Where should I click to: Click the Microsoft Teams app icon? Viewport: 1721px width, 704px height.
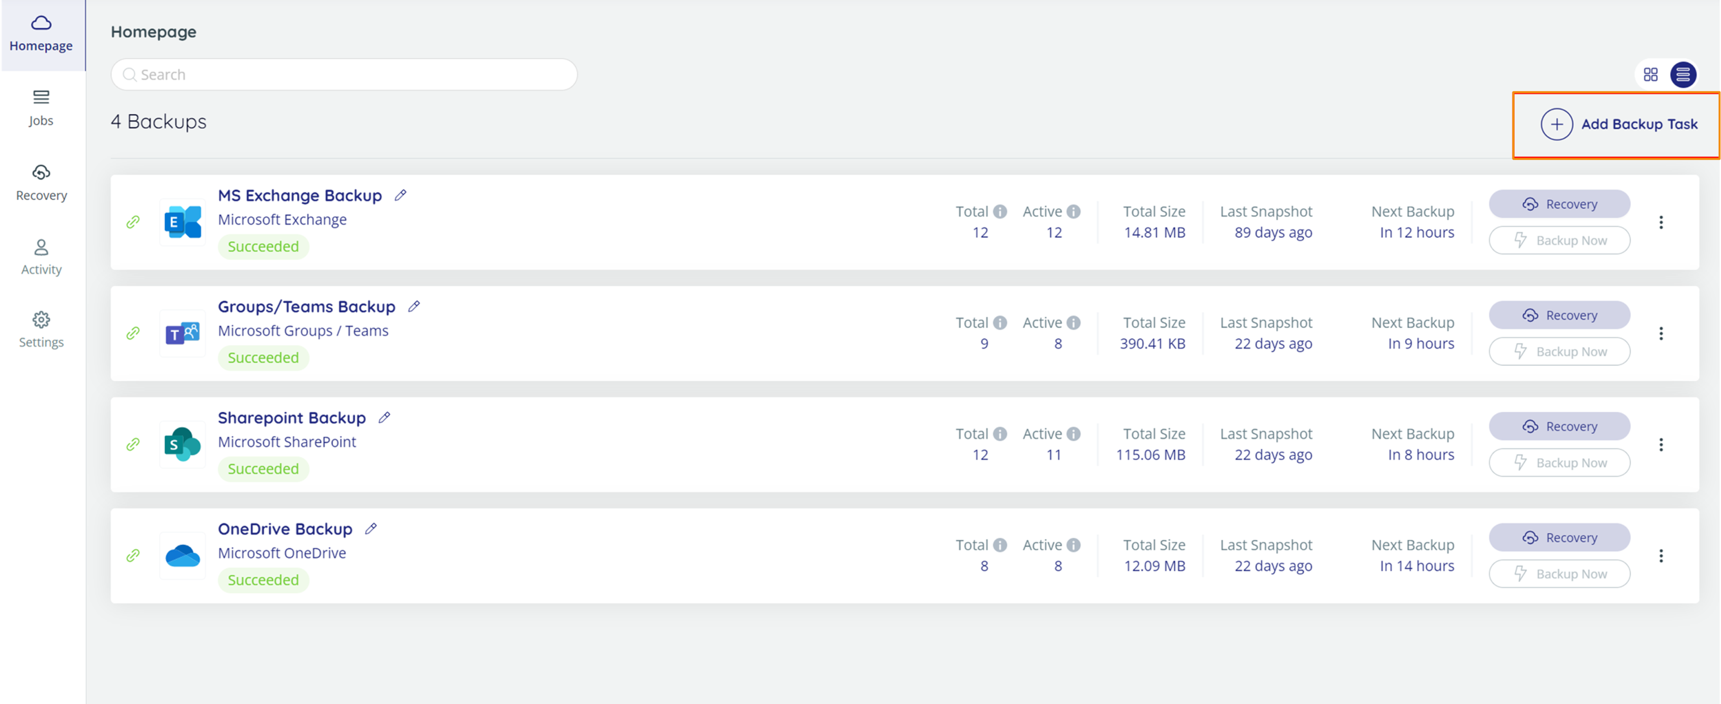(x=183, y=333)
